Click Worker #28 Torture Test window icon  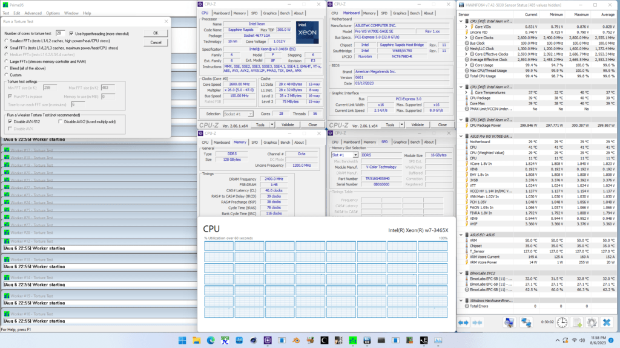pos(7,233)
